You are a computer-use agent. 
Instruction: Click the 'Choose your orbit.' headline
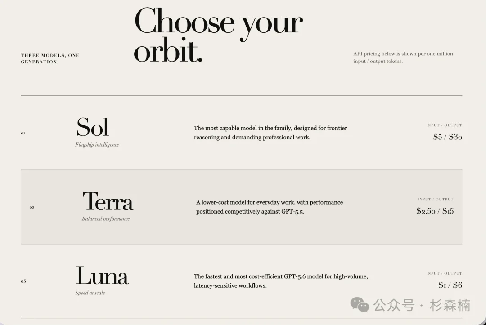(x=218, y=35)
